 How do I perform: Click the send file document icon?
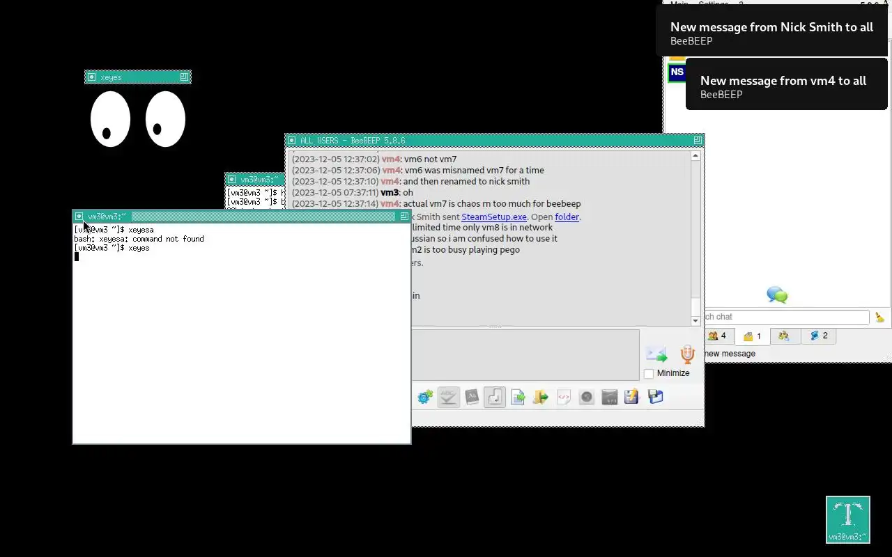tap(518, 397)
